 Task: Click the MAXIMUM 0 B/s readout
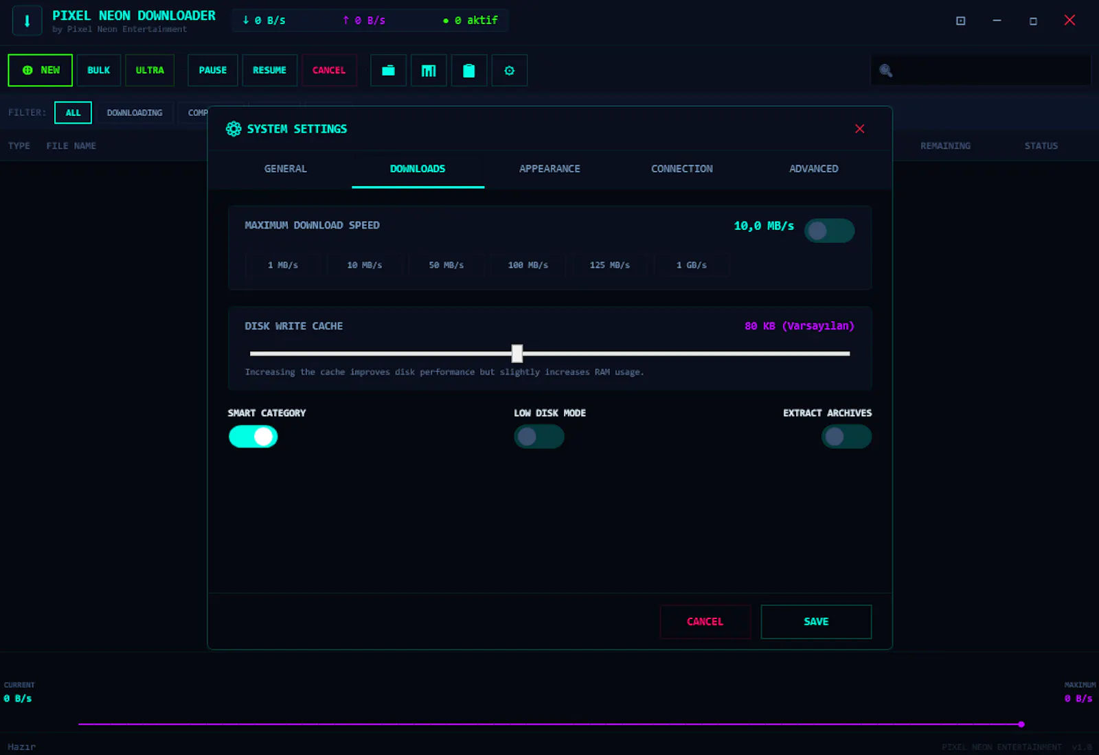tap(1080, 693)
